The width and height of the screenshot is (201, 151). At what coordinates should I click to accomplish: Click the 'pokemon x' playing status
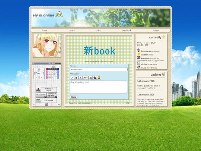[152, 64]
